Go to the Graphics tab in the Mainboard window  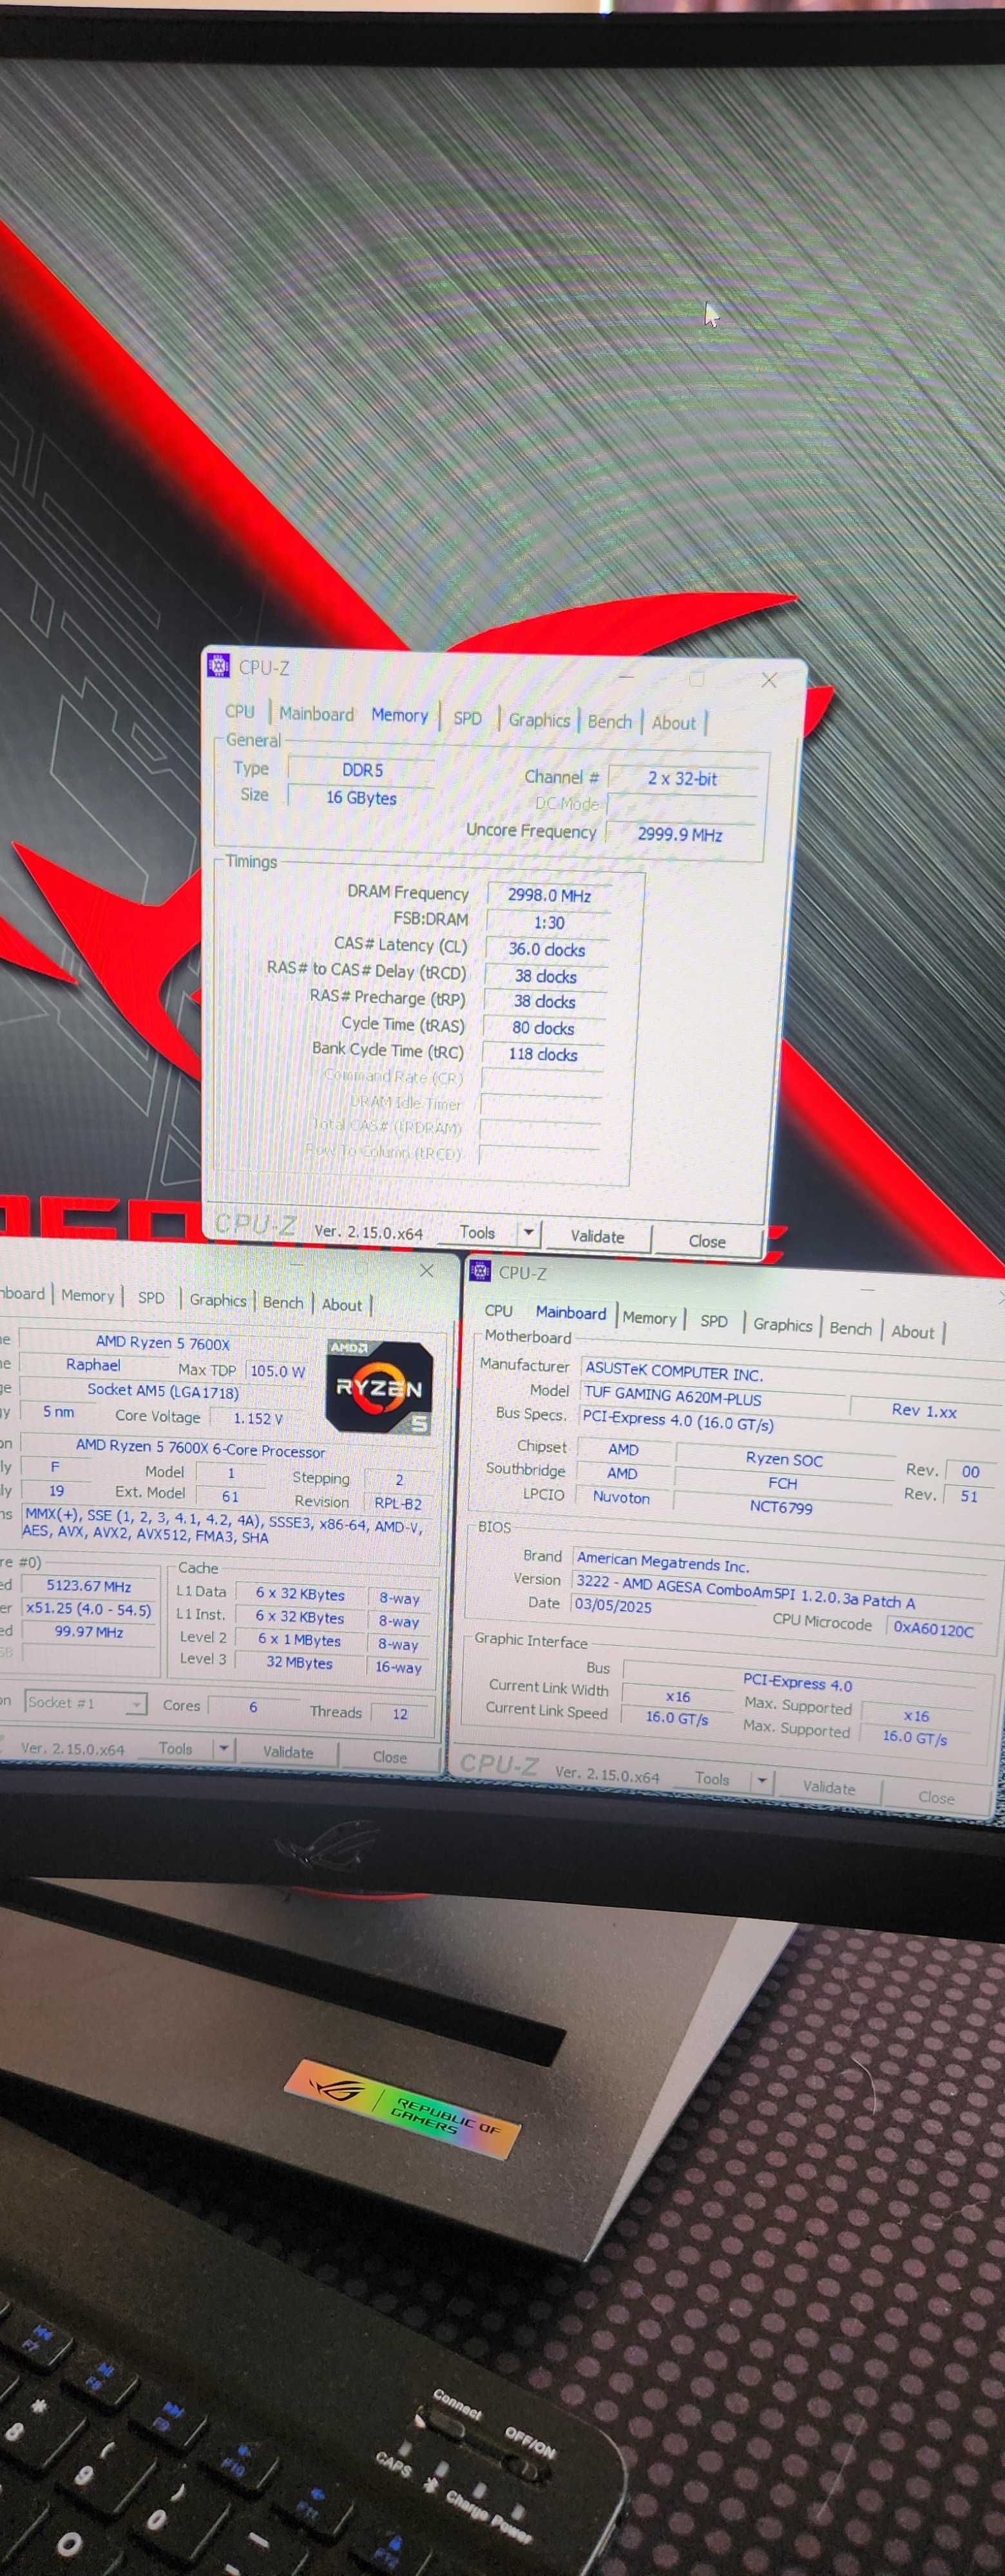[x=782, y=1324]
